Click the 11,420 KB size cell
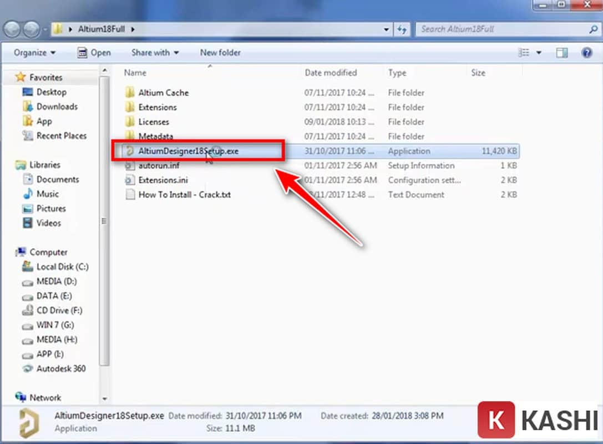603x444 pixels. pos(499,151)
